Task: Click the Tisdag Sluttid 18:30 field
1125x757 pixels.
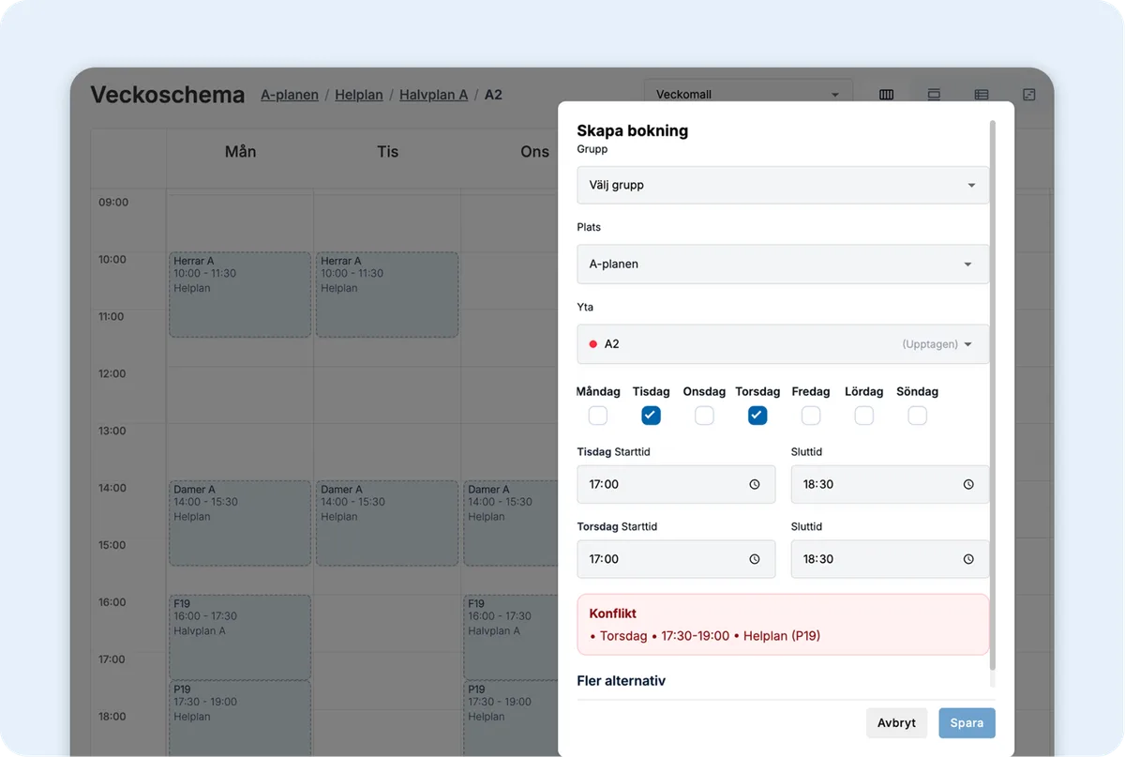Action: click(890, 485)
